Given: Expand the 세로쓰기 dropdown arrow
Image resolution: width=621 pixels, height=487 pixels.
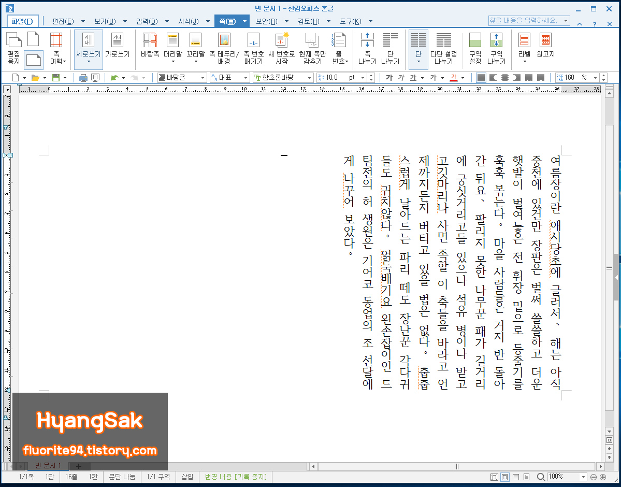Looking at the screenshot, I should [89, 62].
